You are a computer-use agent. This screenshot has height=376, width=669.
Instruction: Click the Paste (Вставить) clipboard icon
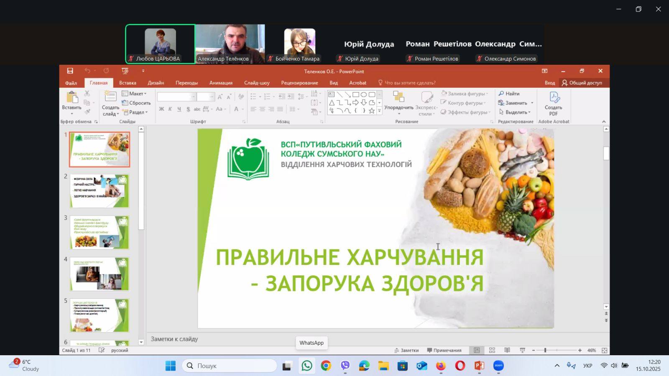72,99
